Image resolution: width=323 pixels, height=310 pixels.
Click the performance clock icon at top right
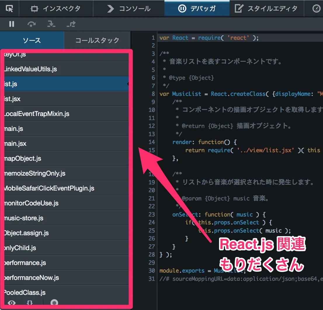point(316,8)
